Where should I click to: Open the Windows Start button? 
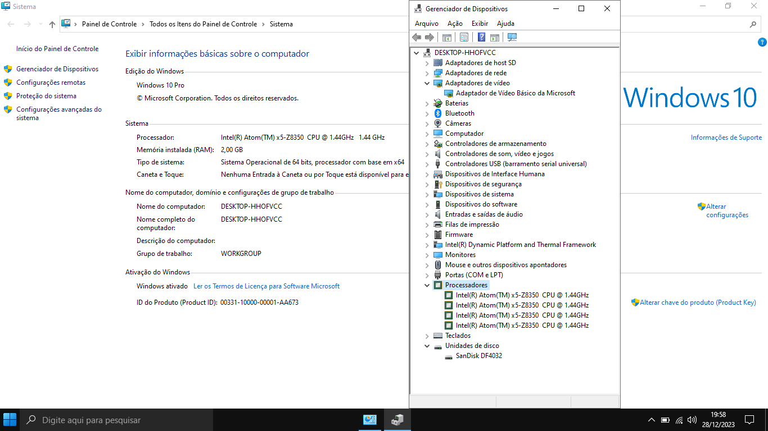pyautogui.click(x=10, y=419)
